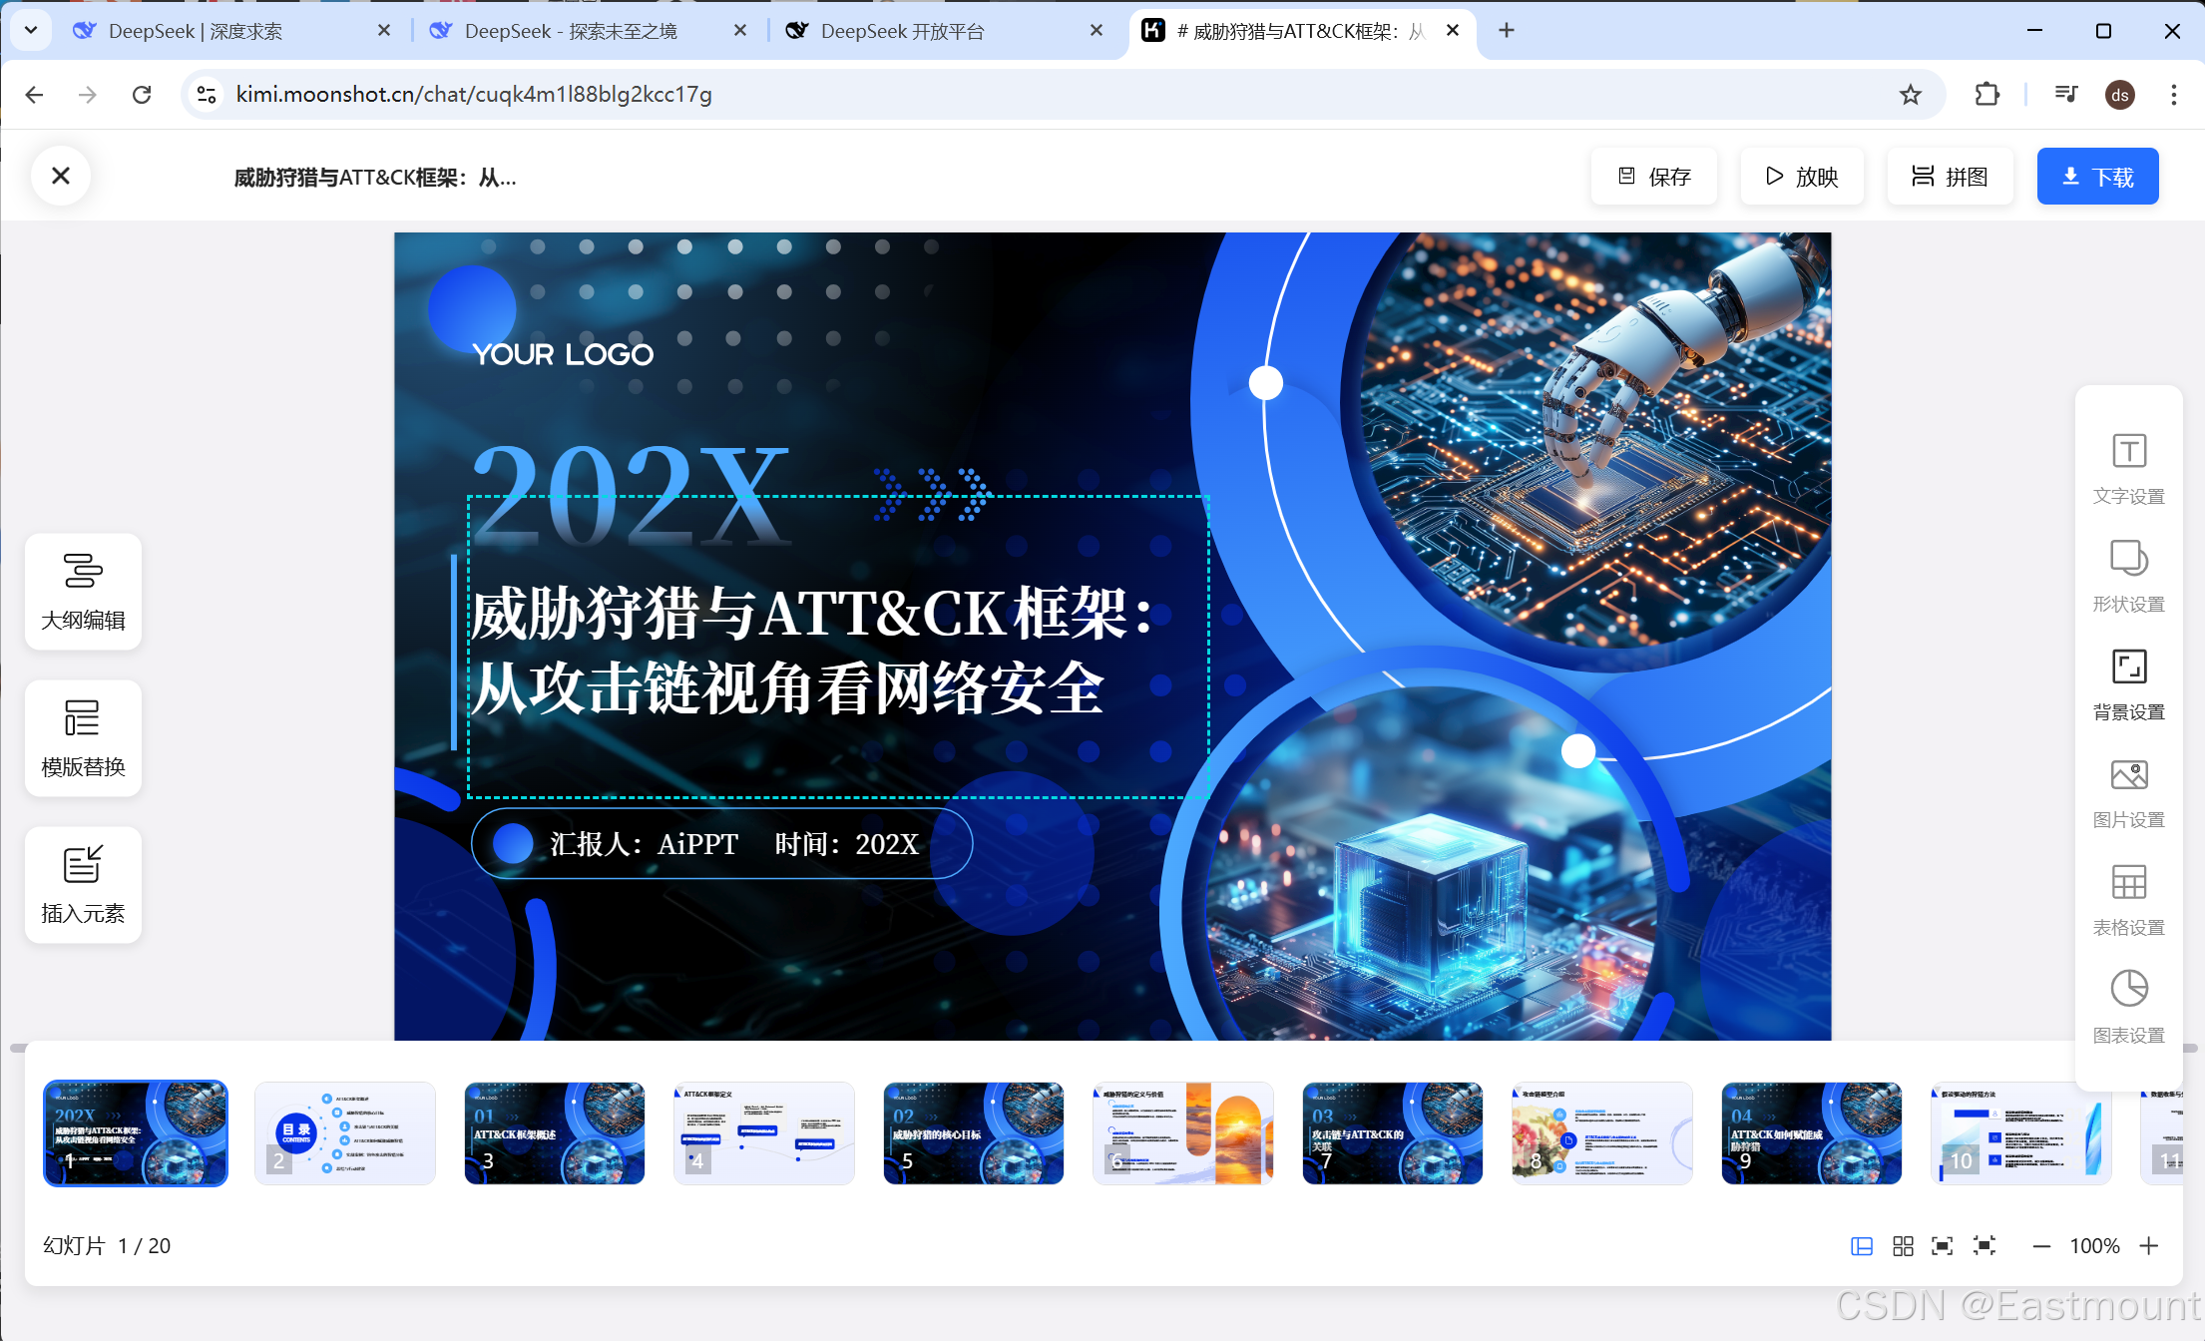Open Chrome three-dot menu

(x=2173, y=94)
